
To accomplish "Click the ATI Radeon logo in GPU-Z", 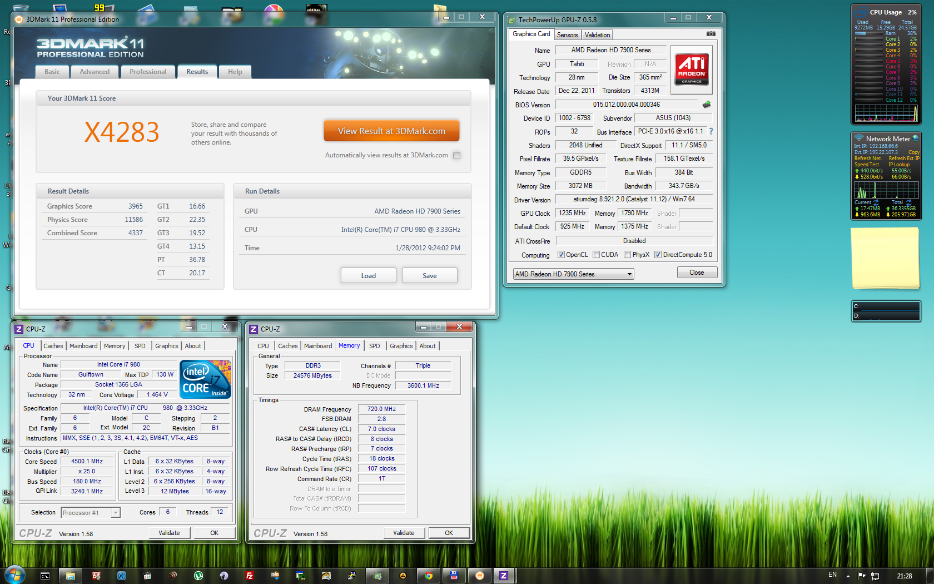I will coord(692,68).
